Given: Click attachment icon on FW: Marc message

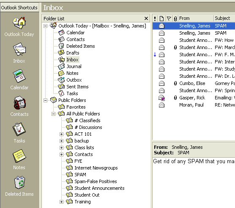Looking at the screenshot, I should click(175, 47).
